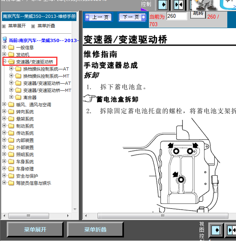Click the battery tray diagram image
The height and width of the screenshot is (241, 236).
pyautogui.click(x=171, y=165)
